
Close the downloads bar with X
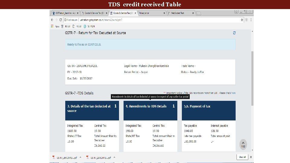[x=251, y=157]
